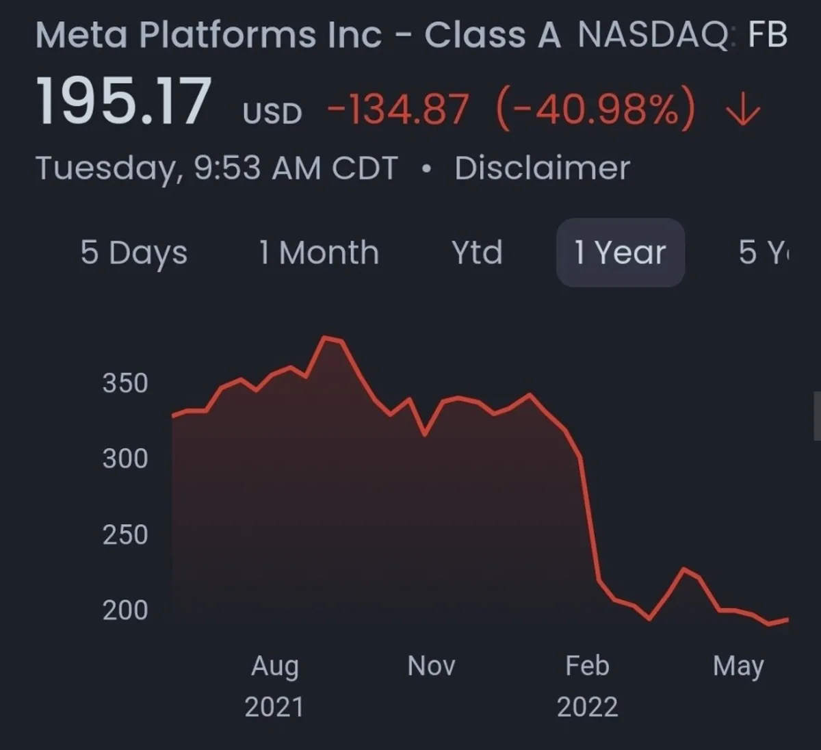Click the USD currency label
Screen dimensions: 821x750
coord(272,114)
